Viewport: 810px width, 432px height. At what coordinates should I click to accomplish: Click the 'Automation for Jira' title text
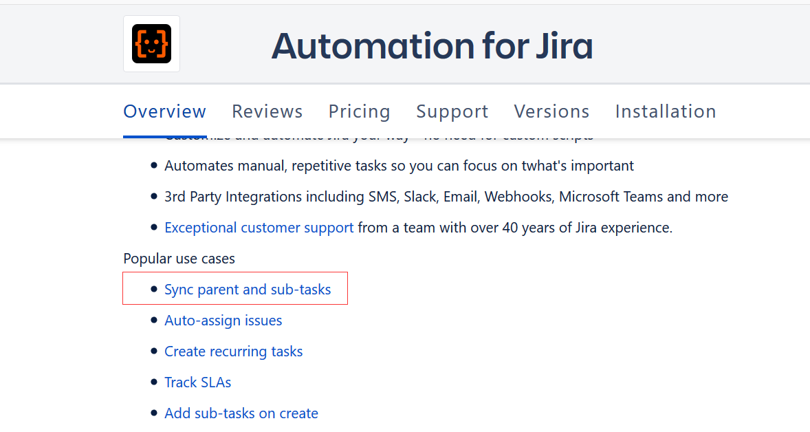pos(433,45)
